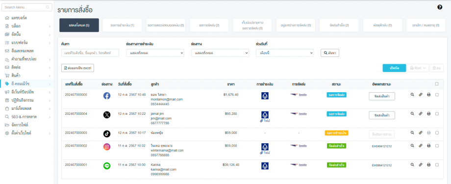This screenshot has width=451, height=184.
Task: Click tracking number EH0964121212
Action: click(382, 165)
